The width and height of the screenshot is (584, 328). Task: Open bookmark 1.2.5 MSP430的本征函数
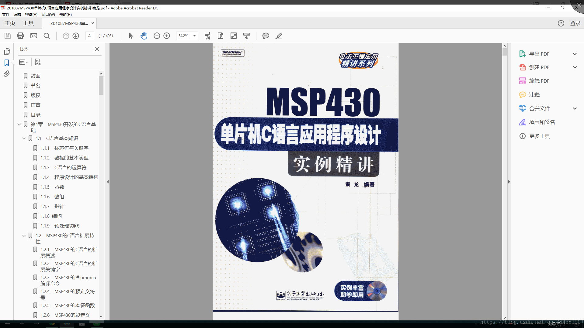(68, 305)
